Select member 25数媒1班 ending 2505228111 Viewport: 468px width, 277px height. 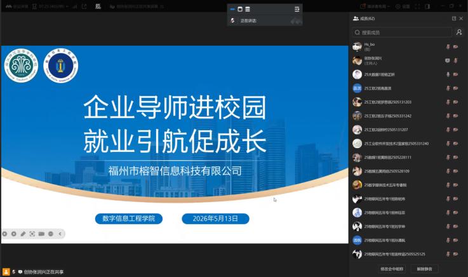(x=407, y=158)
